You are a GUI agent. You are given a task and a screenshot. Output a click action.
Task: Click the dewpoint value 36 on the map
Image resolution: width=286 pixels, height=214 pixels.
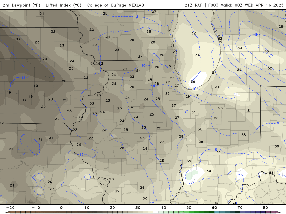point(193,82)
